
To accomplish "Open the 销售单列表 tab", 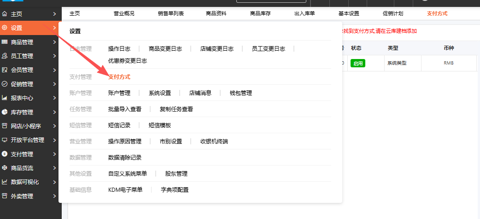I will [171, 13].
